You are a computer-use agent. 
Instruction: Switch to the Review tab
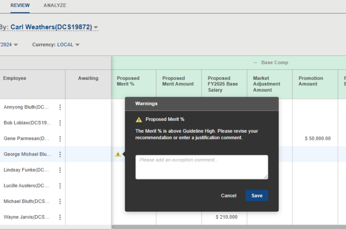click(20, 5)
